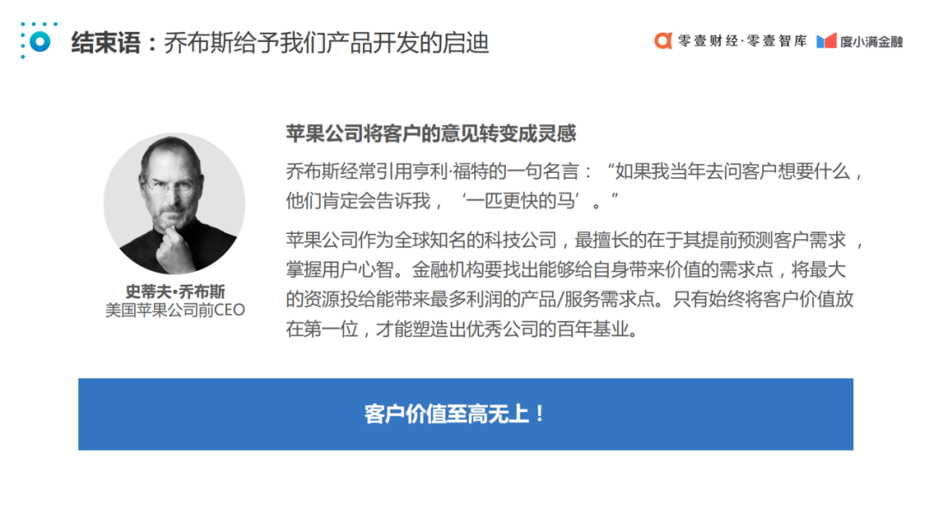Click the text line ending 百年基业
Image resolution: width=929 pixels, height=523 pixels.
point(463,329)
